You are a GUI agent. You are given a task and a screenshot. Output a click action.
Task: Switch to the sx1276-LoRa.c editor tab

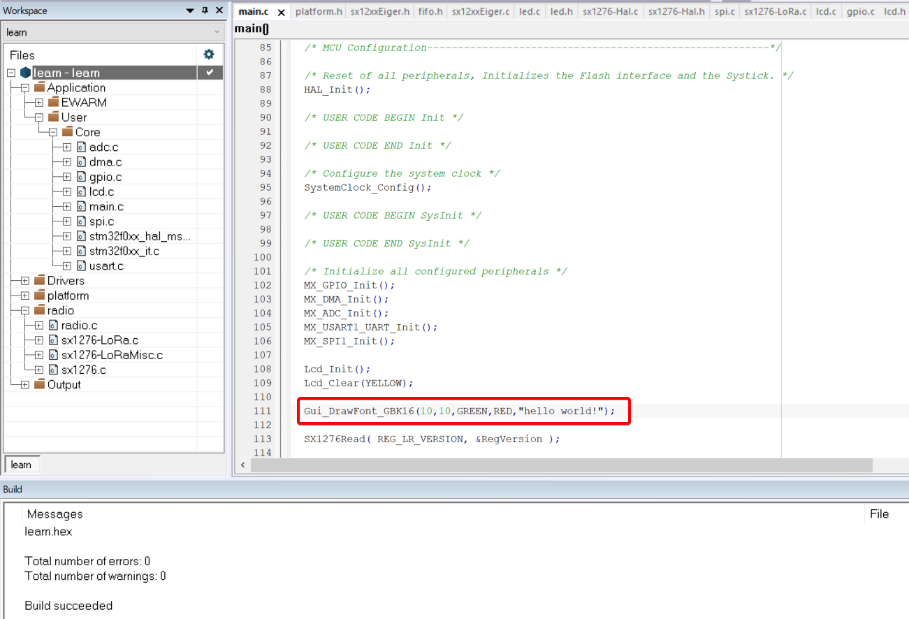[775, 12]
